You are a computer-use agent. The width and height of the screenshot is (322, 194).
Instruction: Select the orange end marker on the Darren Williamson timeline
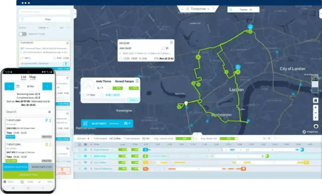point(243,169)
